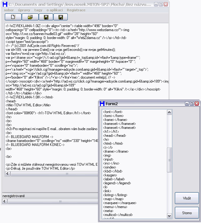Select <menu></menu> in the tag list

tap(115, 207)
